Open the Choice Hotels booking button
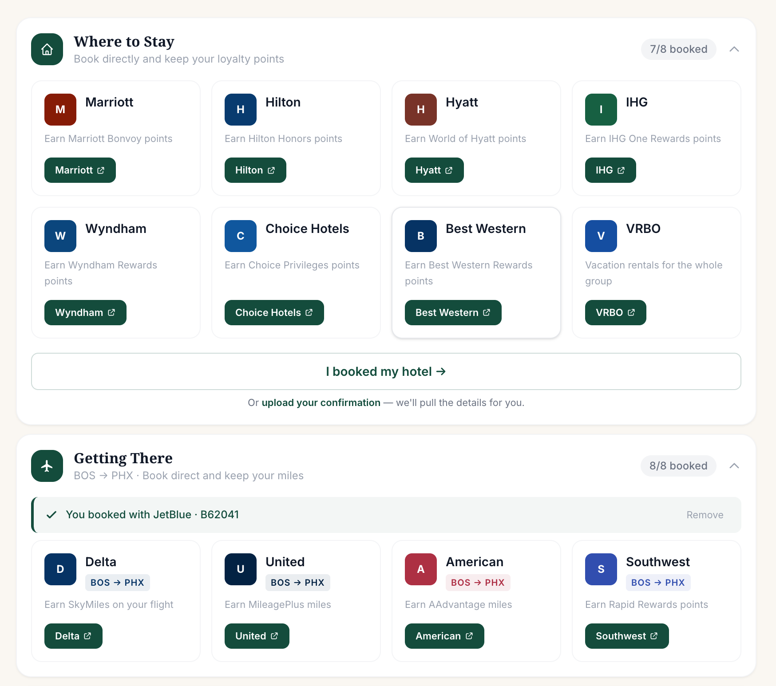 [274, 313]
